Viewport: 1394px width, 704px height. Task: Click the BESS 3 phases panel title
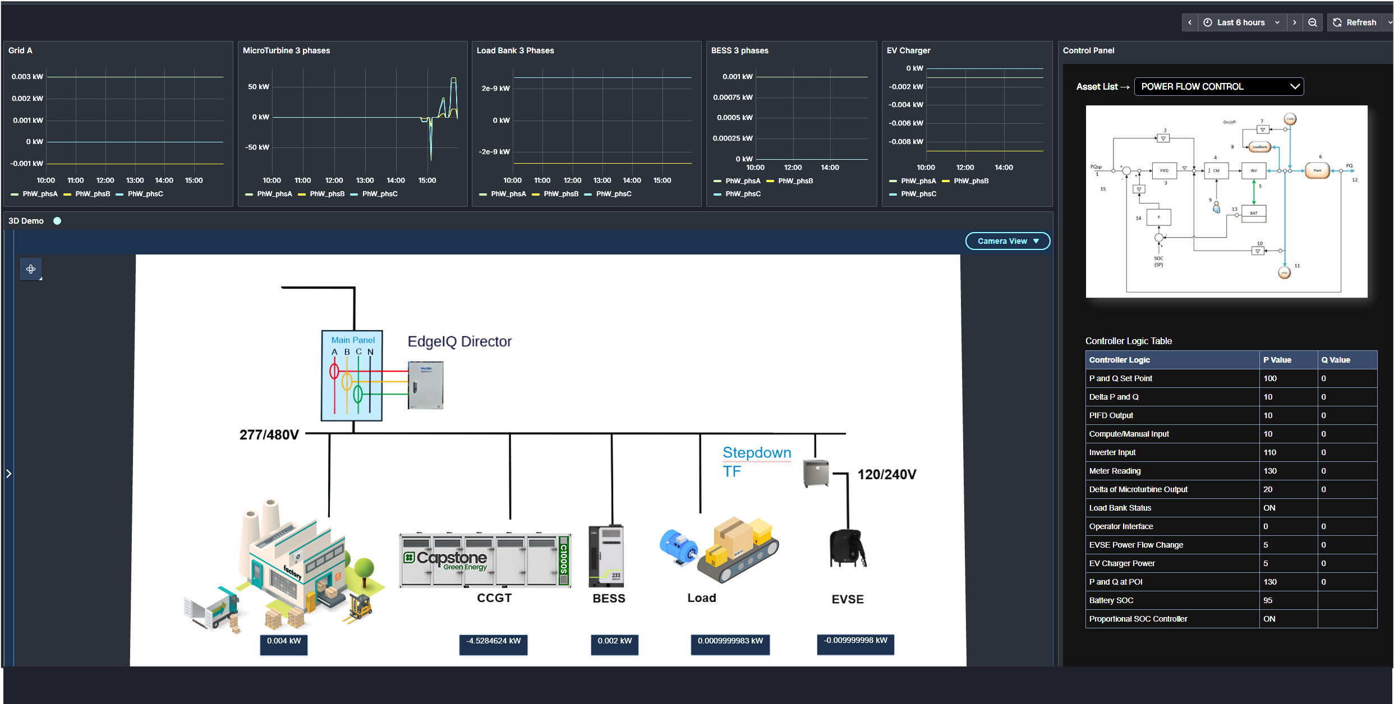tap(739, 50)
